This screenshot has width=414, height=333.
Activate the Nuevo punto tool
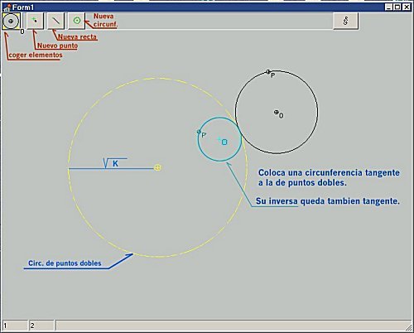tap(35, 21)
